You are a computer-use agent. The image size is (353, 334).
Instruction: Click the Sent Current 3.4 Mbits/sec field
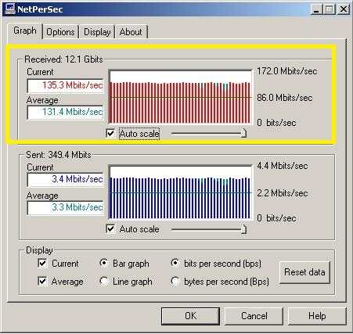click(x=65, y=179)
